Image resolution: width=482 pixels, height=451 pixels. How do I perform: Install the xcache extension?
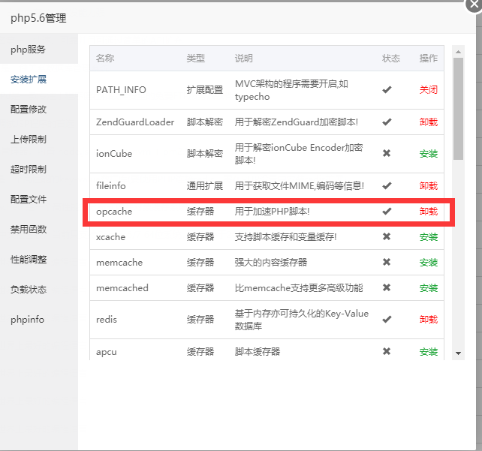point(429,237)
